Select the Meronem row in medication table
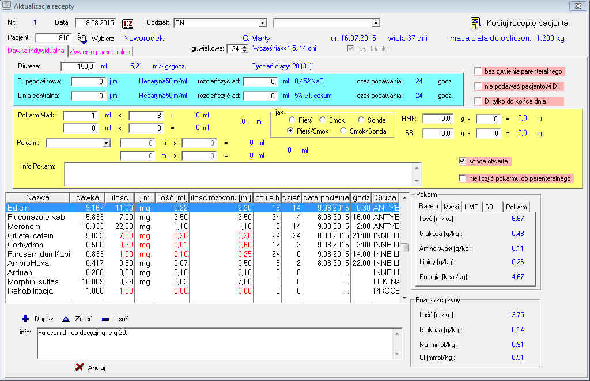Screen dimensions: 590x381 (35, 226)
